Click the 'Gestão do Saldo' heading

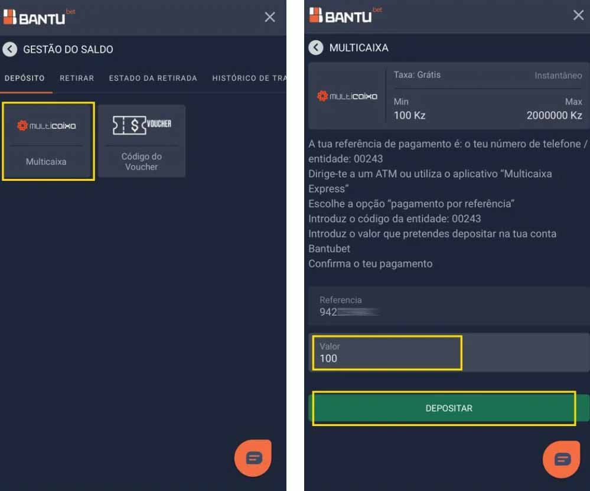(x=68, y=49)
